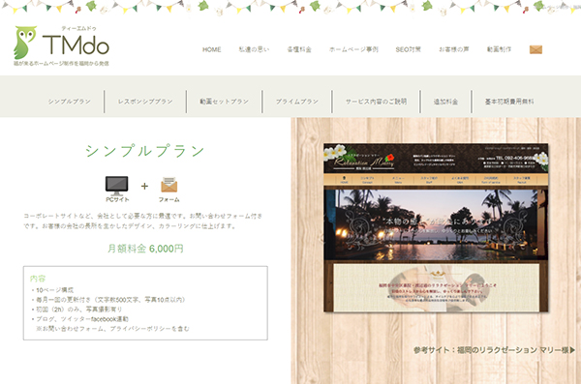Open お客様の声 menu item
The height and width of the screenshot is (384, 581).
[x=454, y=49]
